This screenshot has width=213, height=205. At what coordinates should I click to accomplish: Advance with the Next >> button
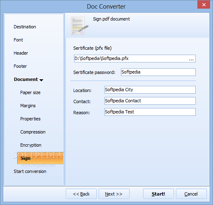[x=114, y=193]
